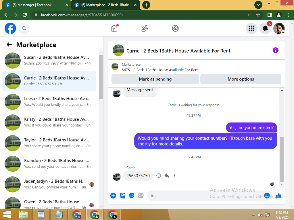Screen dimensions: 294x220
Task: Open the Chrome three-dot menu
Action: (288, 15)
